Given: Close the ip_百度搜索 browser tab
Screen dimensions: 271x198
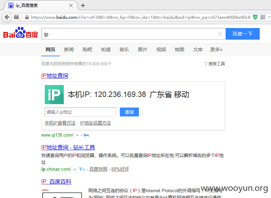Looking at the screenshot, I should 71,5.
